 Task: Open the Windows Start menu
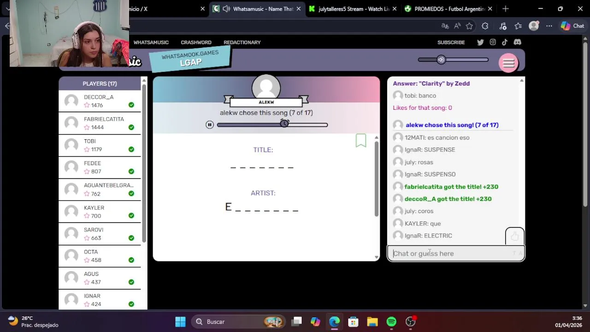pyautogui.click(x=180, y=321)
